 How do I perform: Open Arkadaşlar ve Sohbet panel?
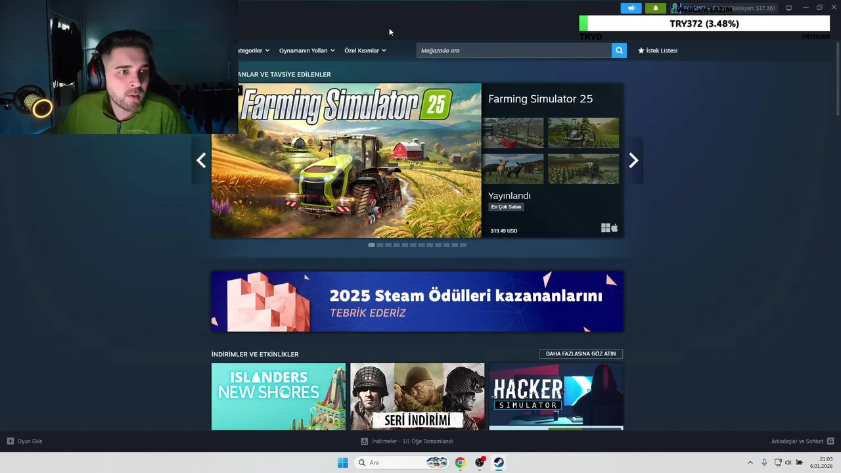click(x=797, y=441)
